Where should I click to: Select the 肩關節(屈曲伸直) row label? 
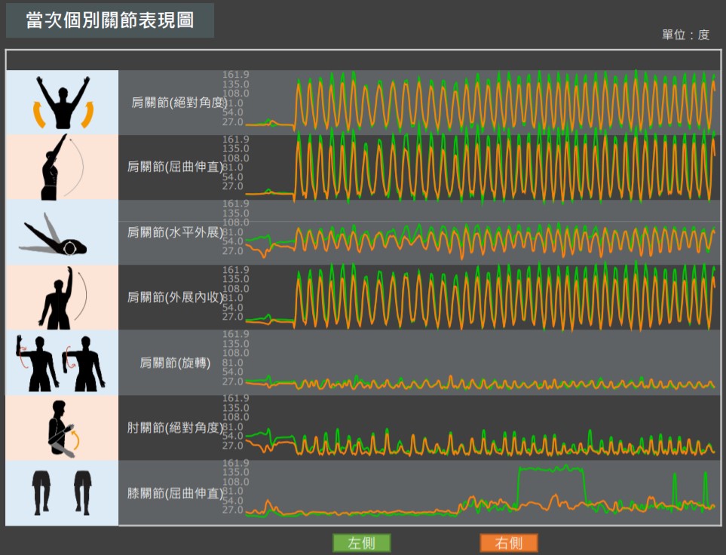(x=174, y=167)
